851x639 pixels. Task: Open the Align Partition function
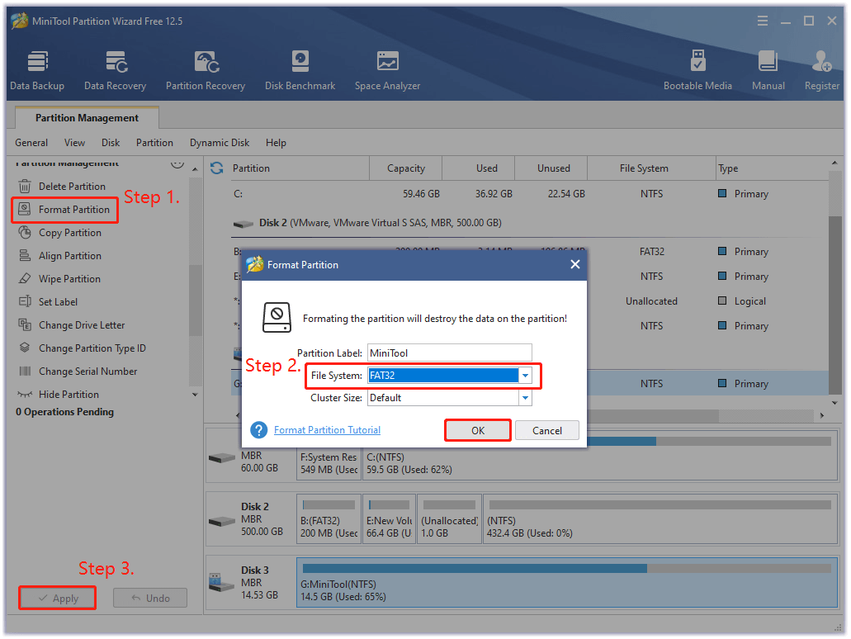coord(73,255)
